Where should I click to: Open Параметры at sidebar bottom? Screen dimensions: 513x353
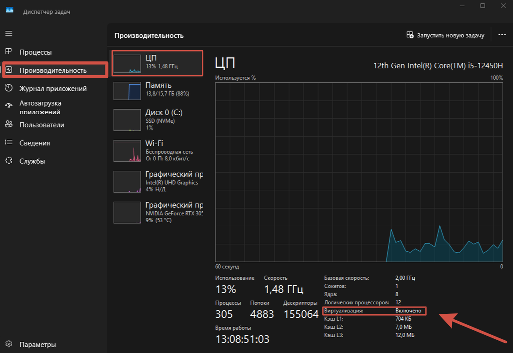tap(37, 345)
